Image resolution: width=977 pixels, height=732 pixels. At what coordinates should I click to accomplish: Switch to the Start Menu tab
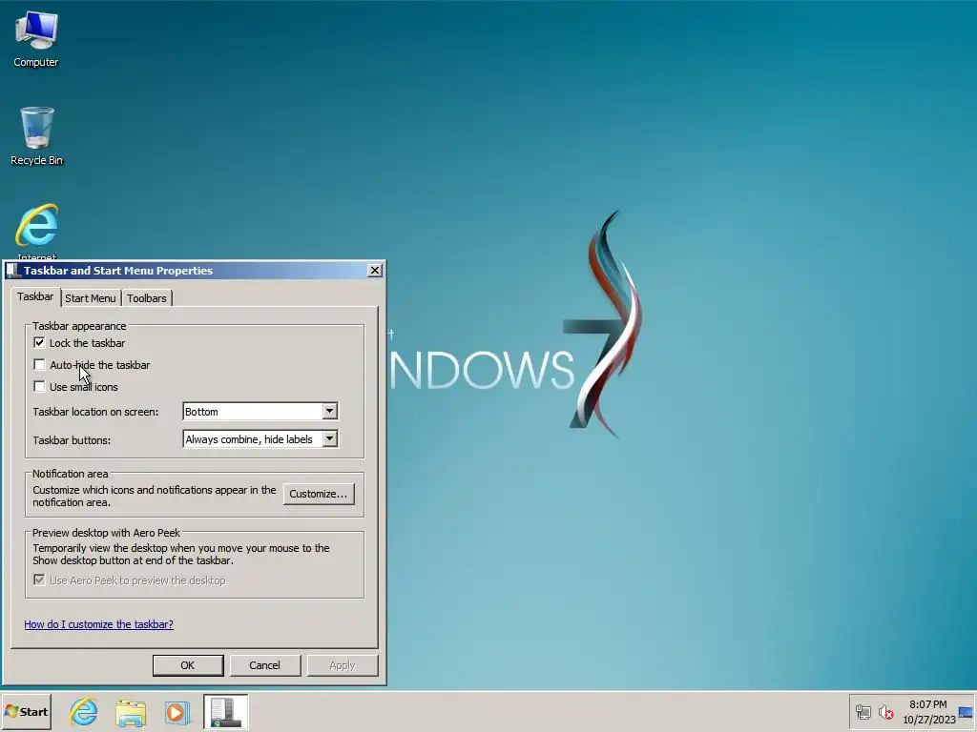(91, 298)
